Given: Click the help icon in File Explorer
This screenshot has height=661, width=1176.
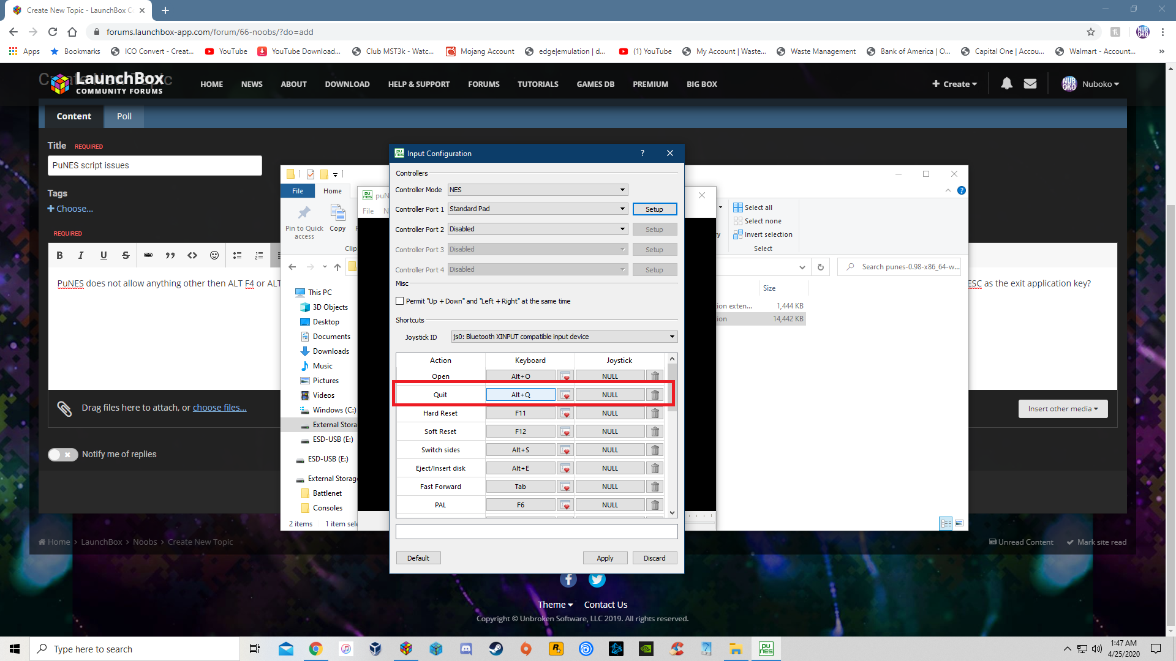Looking at the screenshot, I should [x=962, y=190].
